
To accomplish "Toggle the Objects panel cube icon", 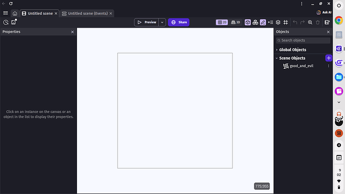I will point(247,22).
